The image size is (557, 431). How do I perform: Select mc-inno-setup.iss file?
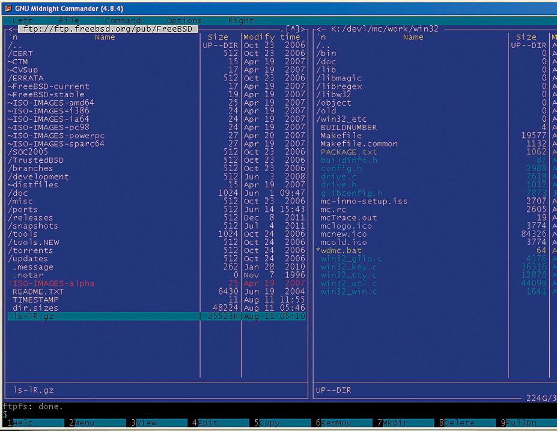(x=364, y=201)
